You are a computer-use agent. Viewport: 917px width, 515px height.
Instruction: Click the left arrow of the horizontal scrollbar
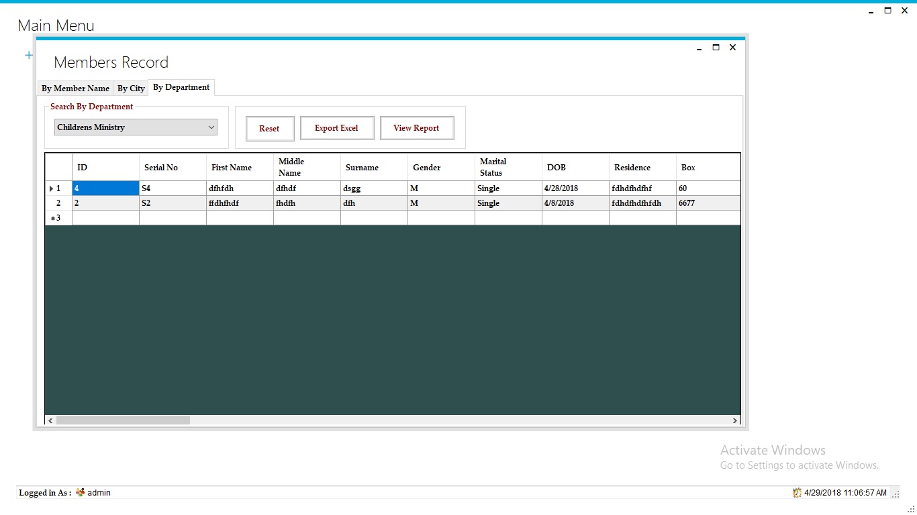(x=50, y=420)
